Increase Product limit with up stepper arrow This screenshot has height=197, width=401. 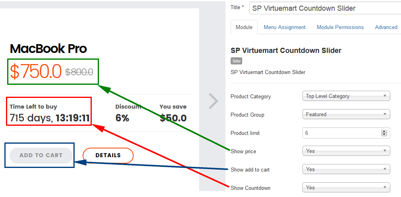coord(384,131)
